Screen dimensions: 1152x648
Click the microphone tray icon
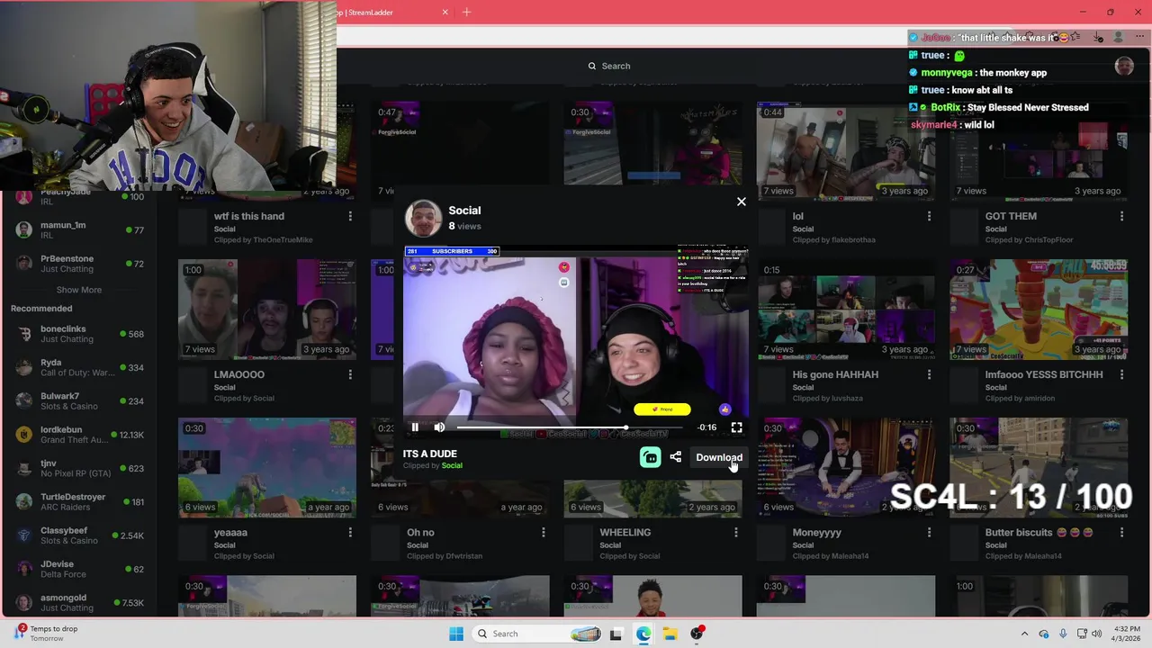pos(1063,634)
